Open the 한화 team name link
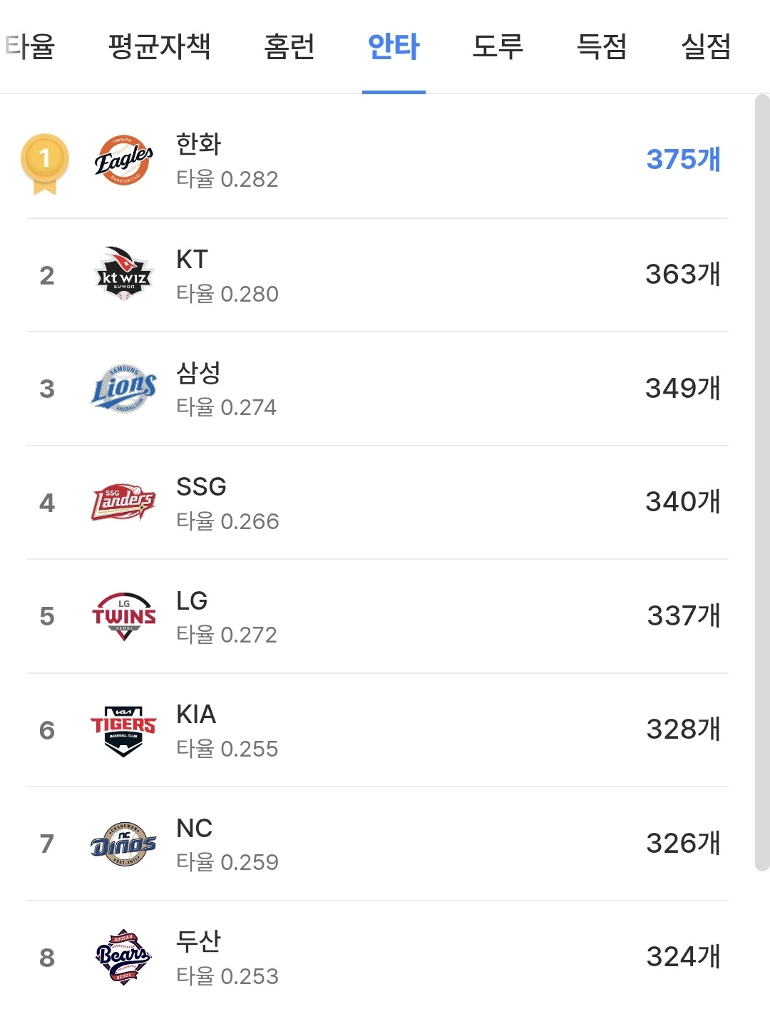770x1009 pixels. [199, 144]
